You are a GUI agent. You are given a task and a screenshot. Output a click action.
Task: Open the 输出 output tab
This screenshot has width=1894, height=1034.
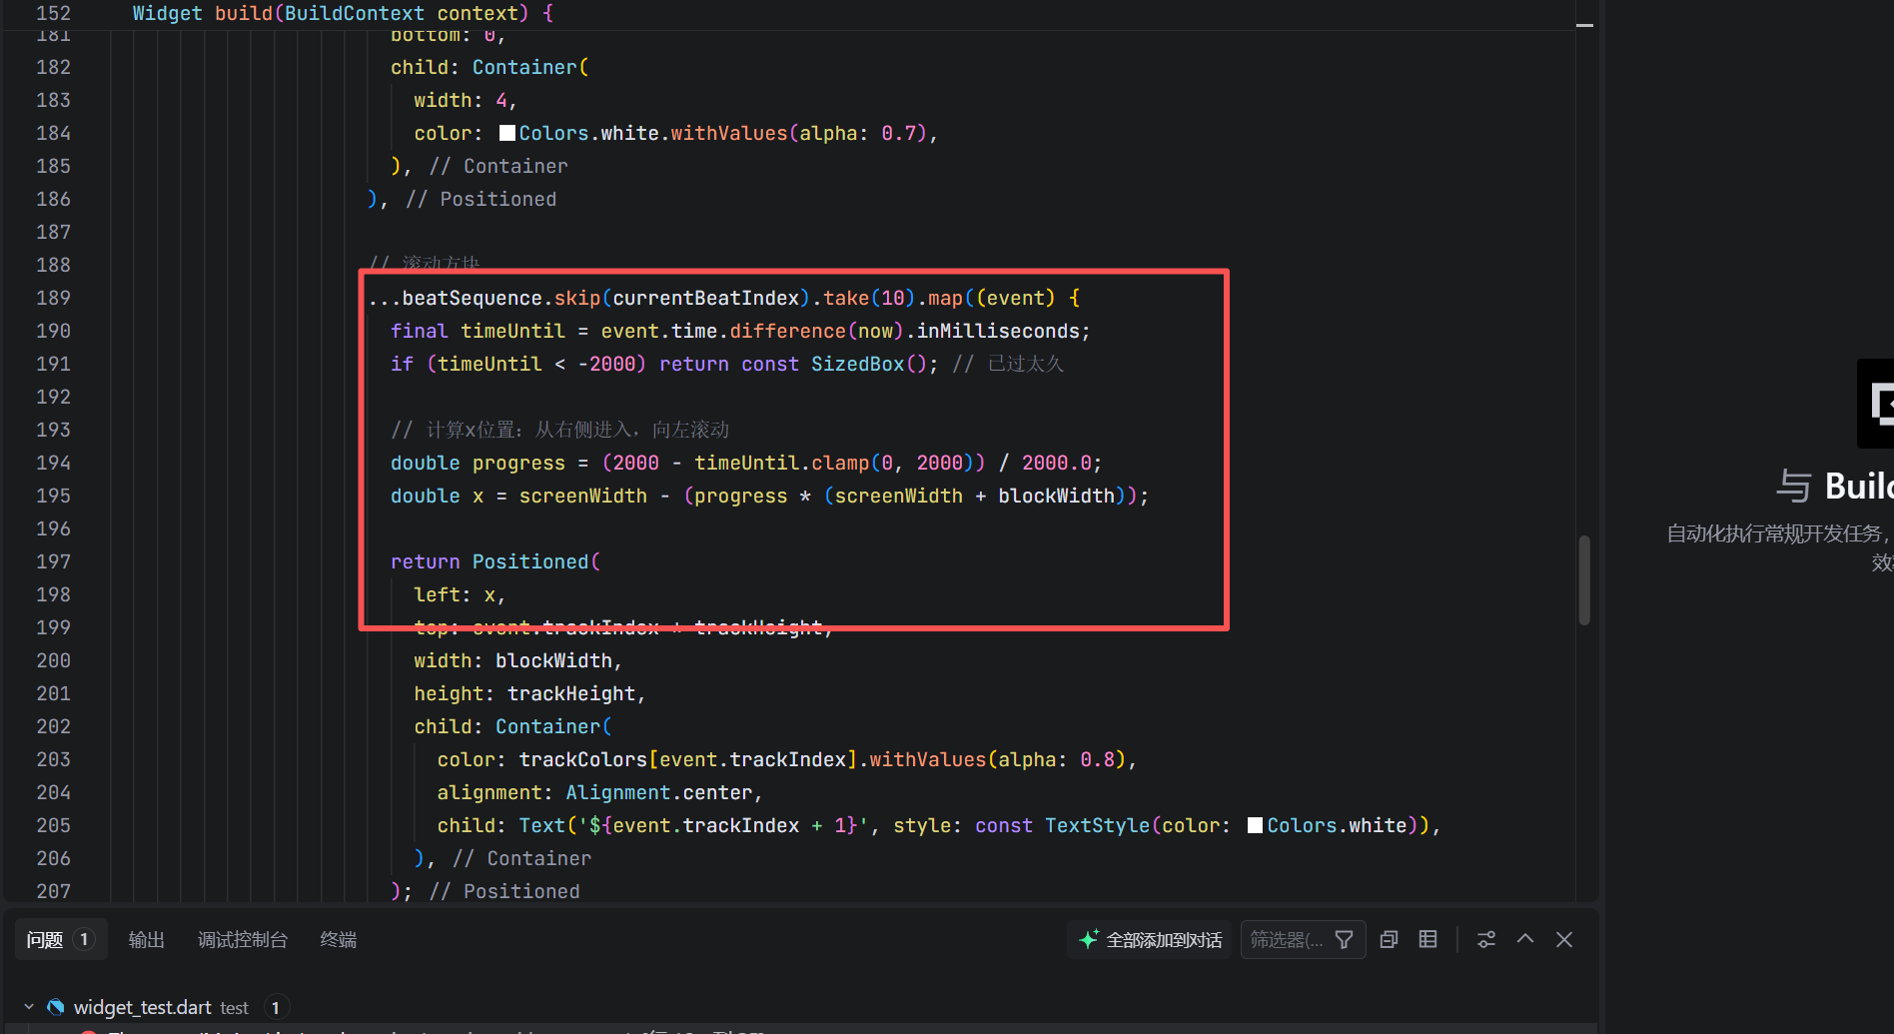pyautogui.click(x=146, y=940)
